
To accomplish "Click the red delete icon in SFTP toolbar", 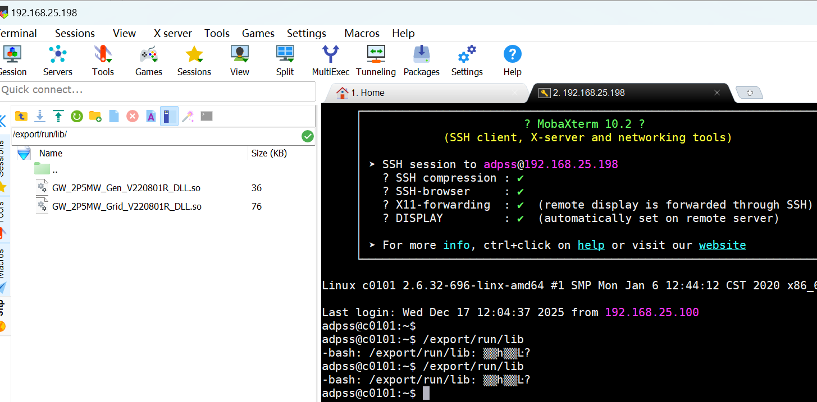I will click(133, 116).
